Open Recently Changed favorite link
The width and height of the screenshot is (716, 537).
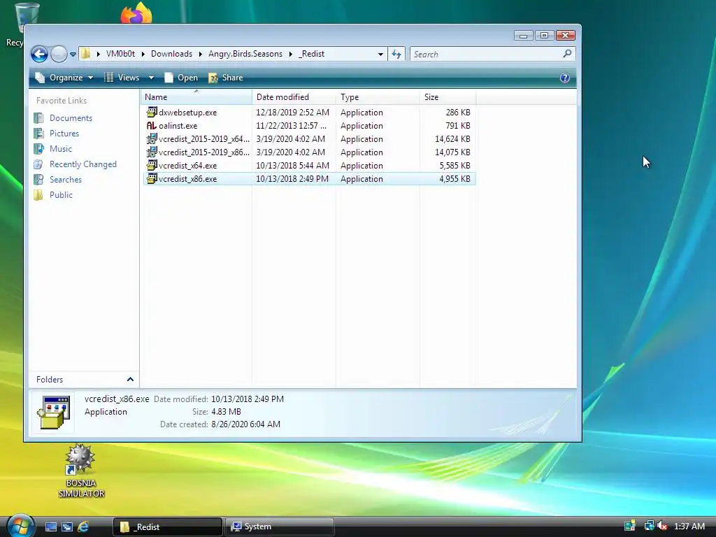[83, 164]
